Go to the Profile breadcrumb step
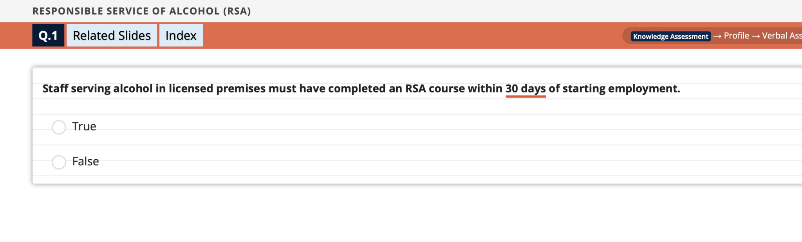This screenshot has width=802, height=242. pos(736,36)
